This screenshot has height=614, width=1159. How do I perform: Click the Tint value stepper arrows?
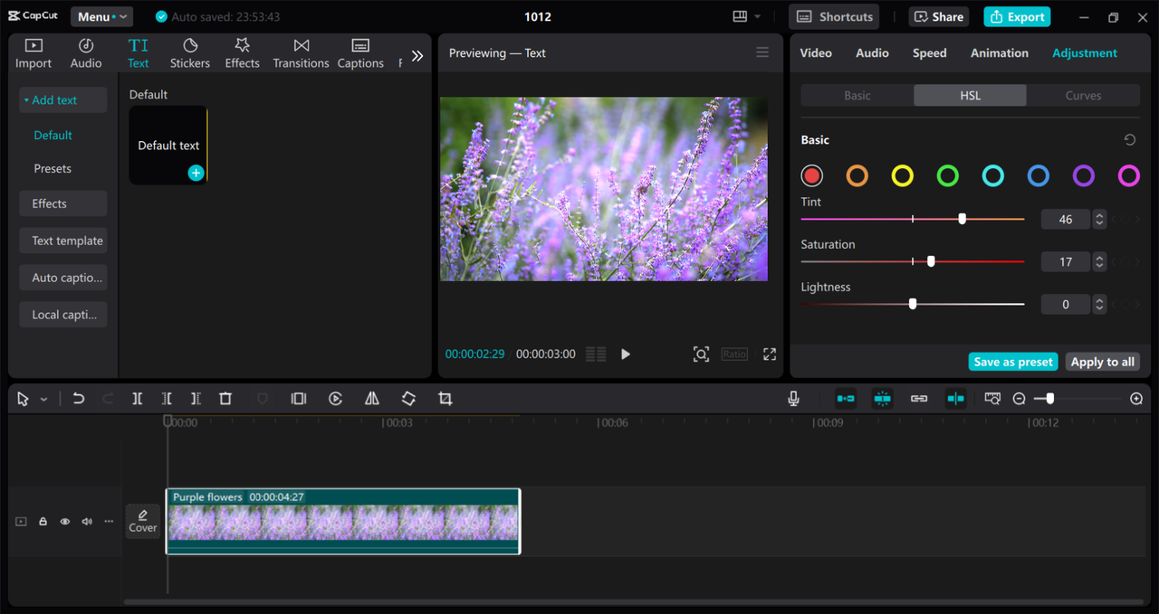1099,219
